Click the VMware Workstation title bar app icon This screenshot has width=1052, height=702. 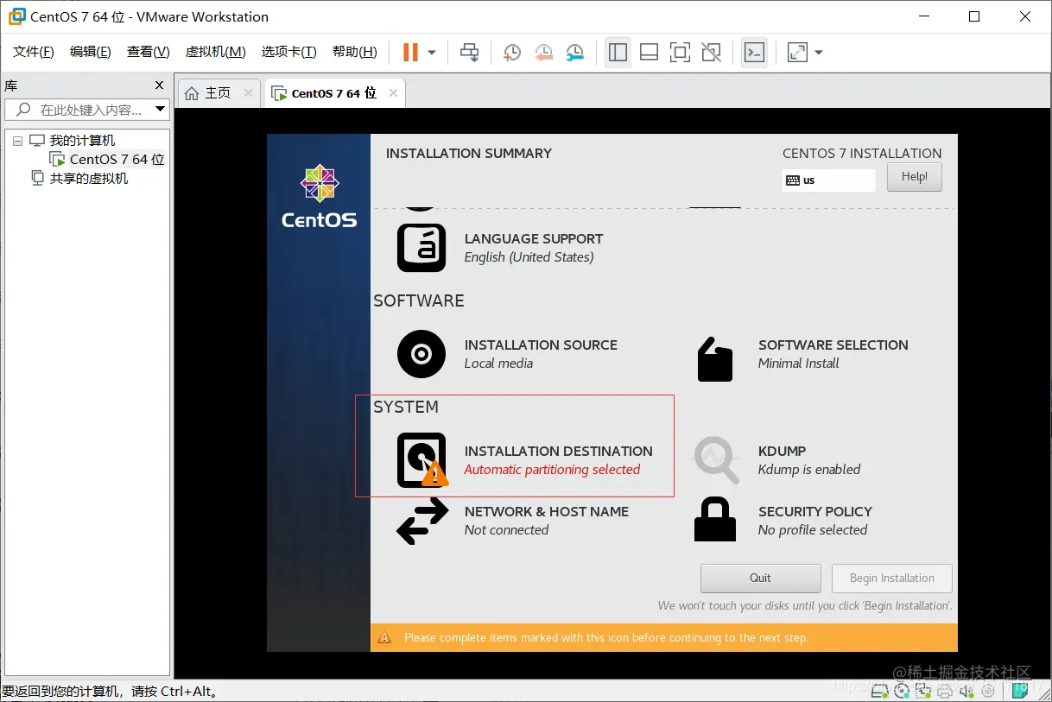click(16, 16)
